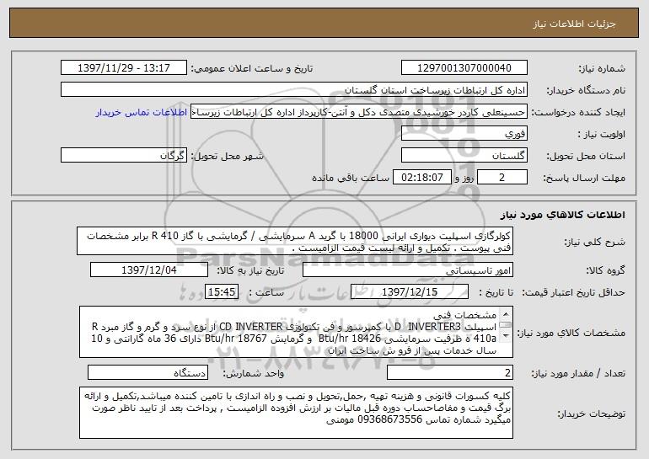Click the price validity date 1397/12/15
649x459 pixels.
coord(410,292)
